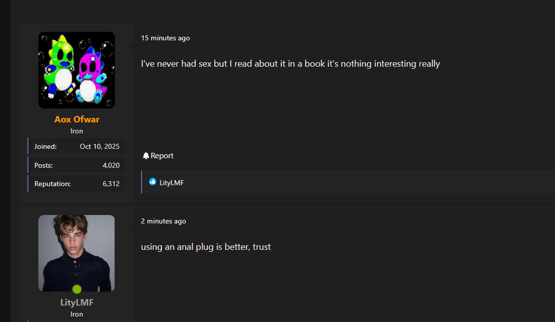Open LityLMF's profile photo avatar
The width and height of the screenshot is (555, 322).
pos(76,253)
